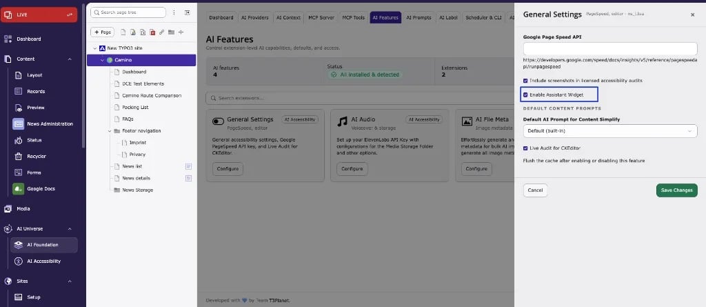This screenshot has width=706, height=307.
Task: Select Dashboard page in page tree
Action: tap(134, 72)
